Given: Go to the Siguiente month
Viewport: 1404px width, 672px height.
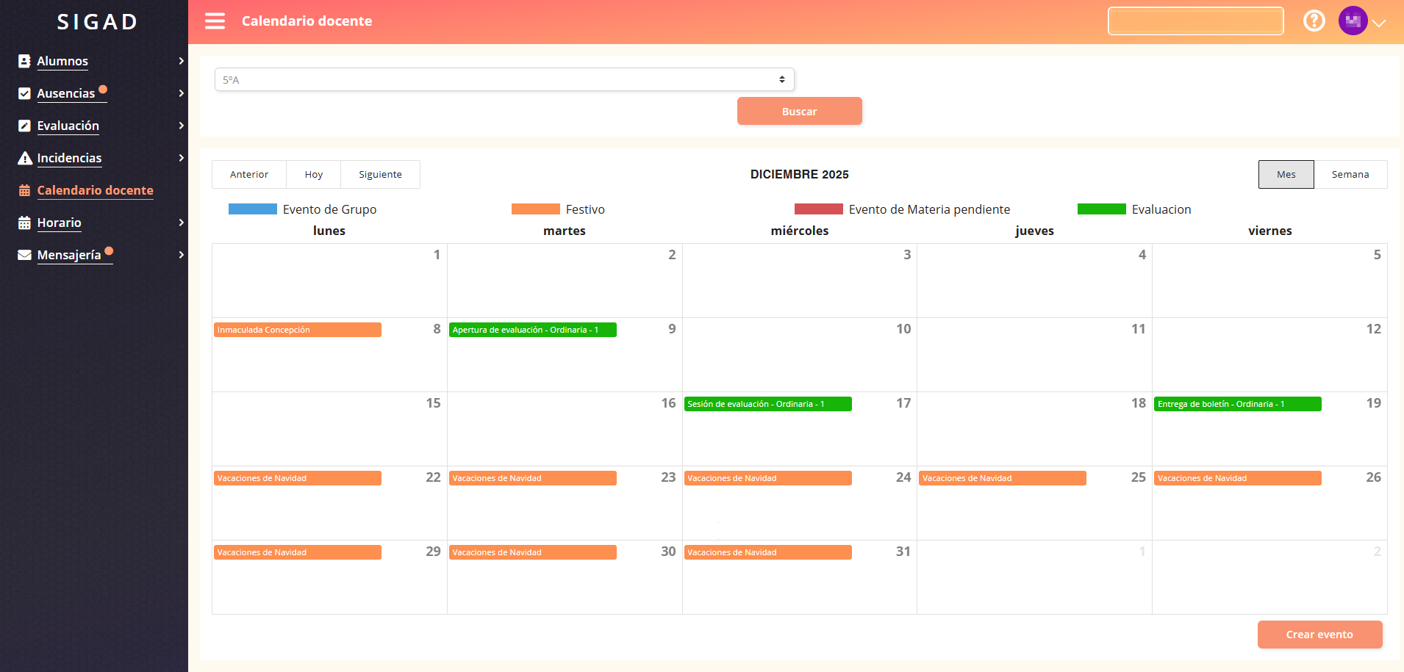Looking at the screenshot, I should click(x=380, y=175).
